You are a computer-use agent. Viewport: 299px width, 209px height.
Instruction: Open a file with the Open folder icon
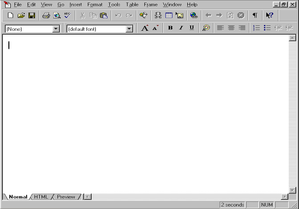point(21,15)
